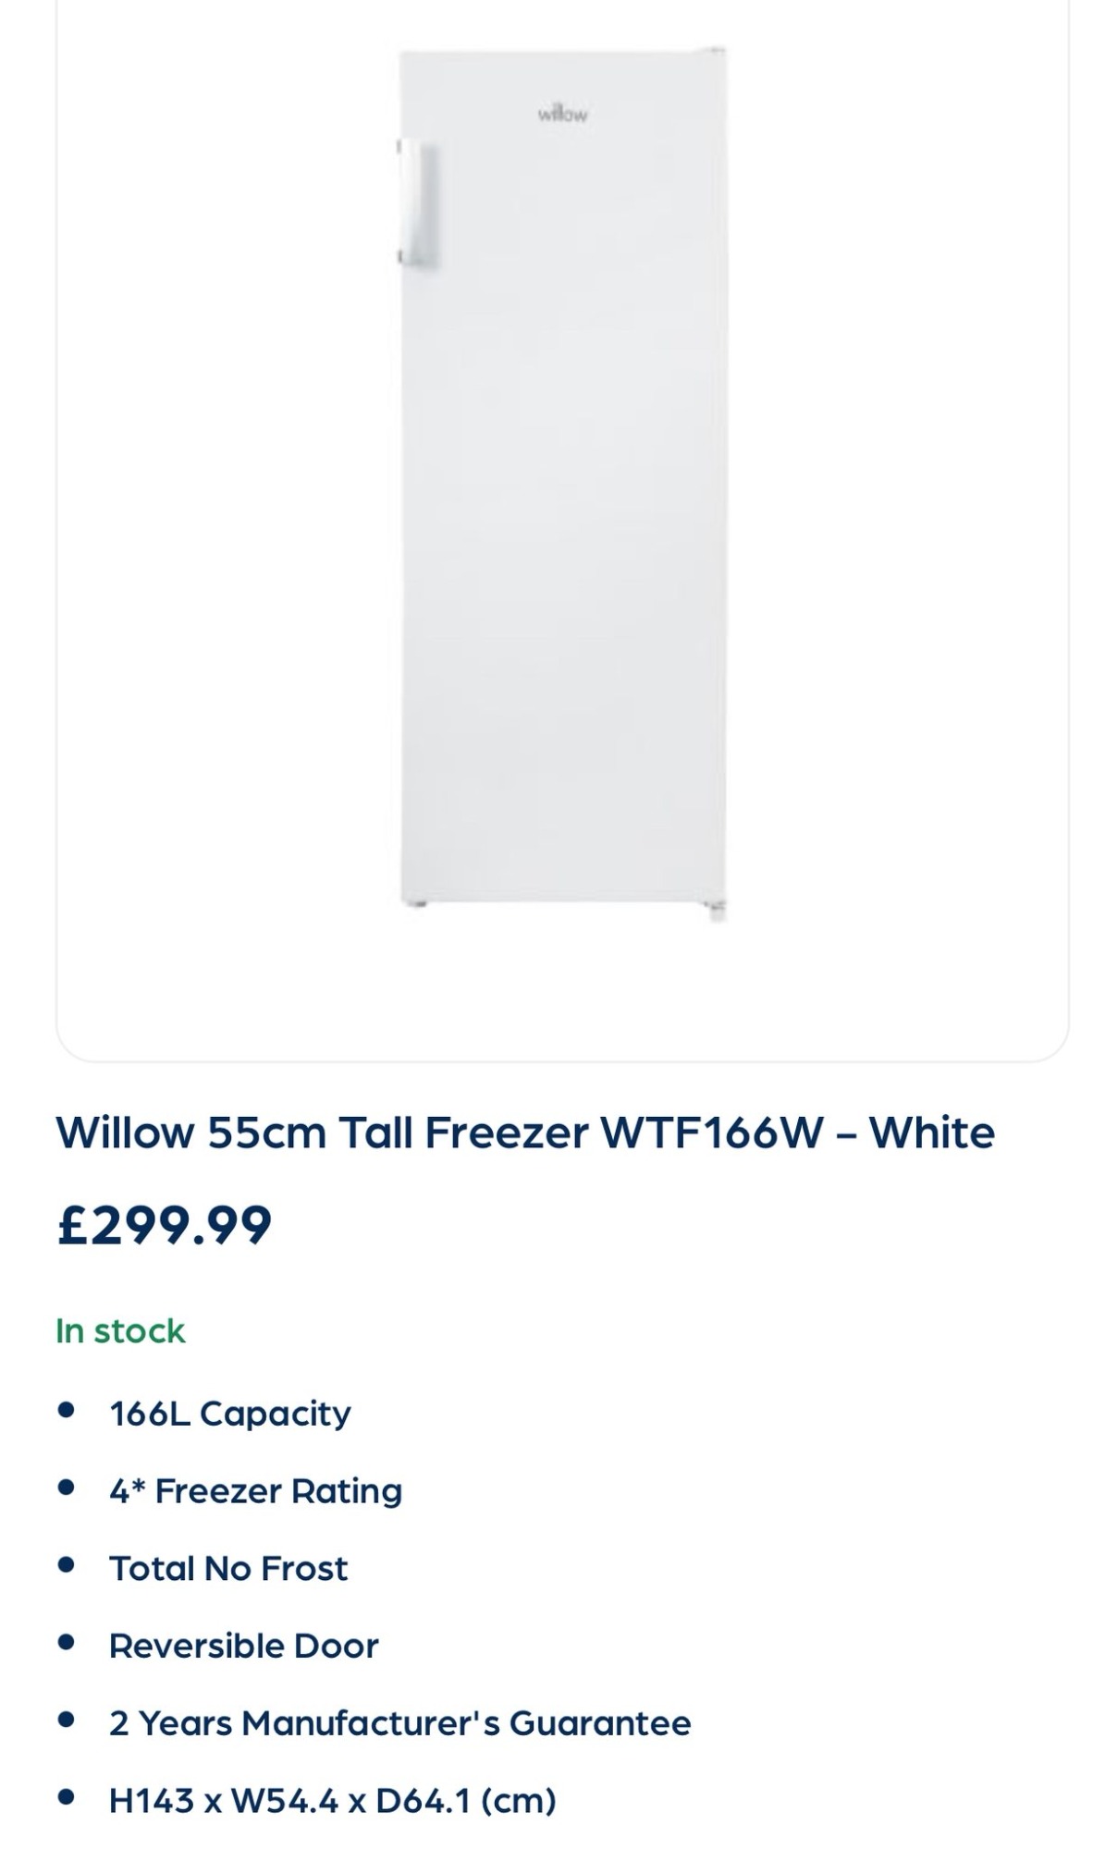Open Willow 55cm Tall Freezer WTF166W title
Image resolution: width=1105 pixels, height=1849 pixels.
point(524,1133)
